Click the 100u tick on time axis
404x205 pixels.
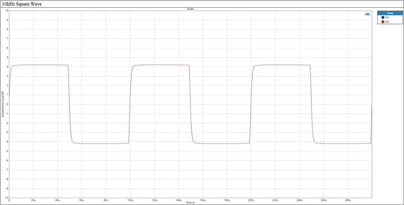pyautogui.click(x=130, y=200)
